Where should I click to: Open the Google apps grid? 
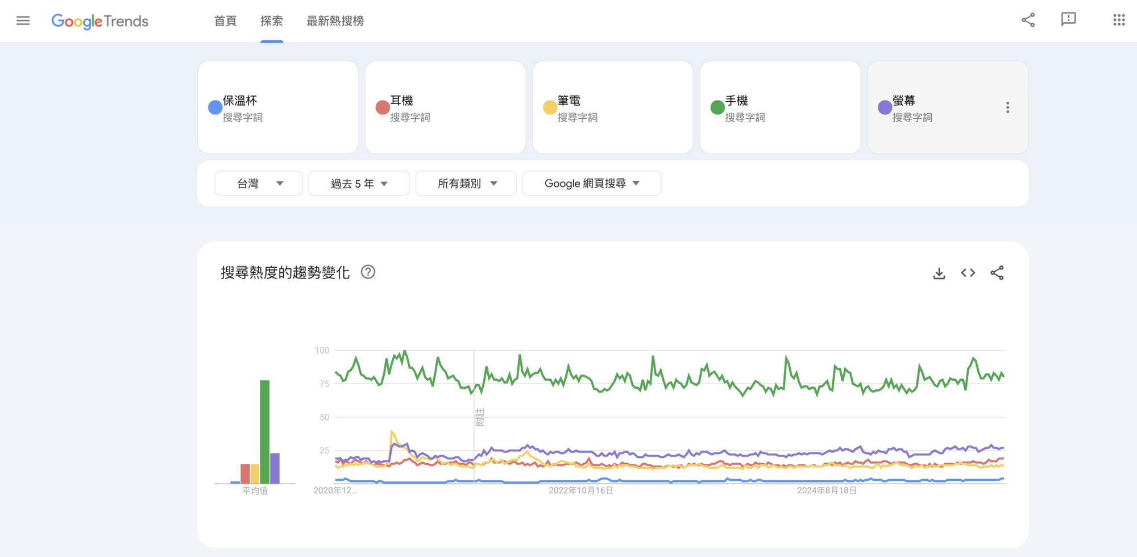click(x=1118, y=20)
